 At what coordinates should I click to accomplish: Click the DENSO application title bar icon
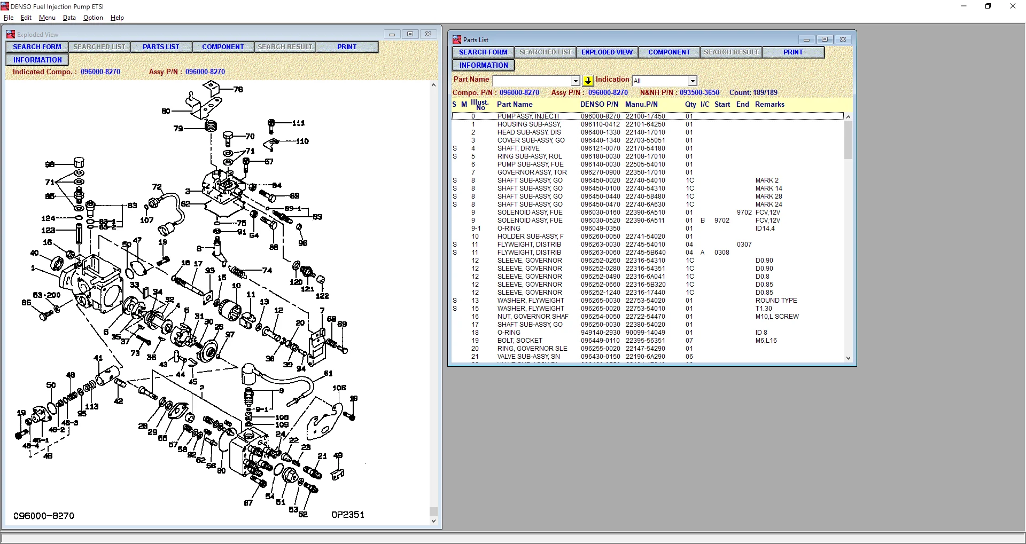click(5, 6)
